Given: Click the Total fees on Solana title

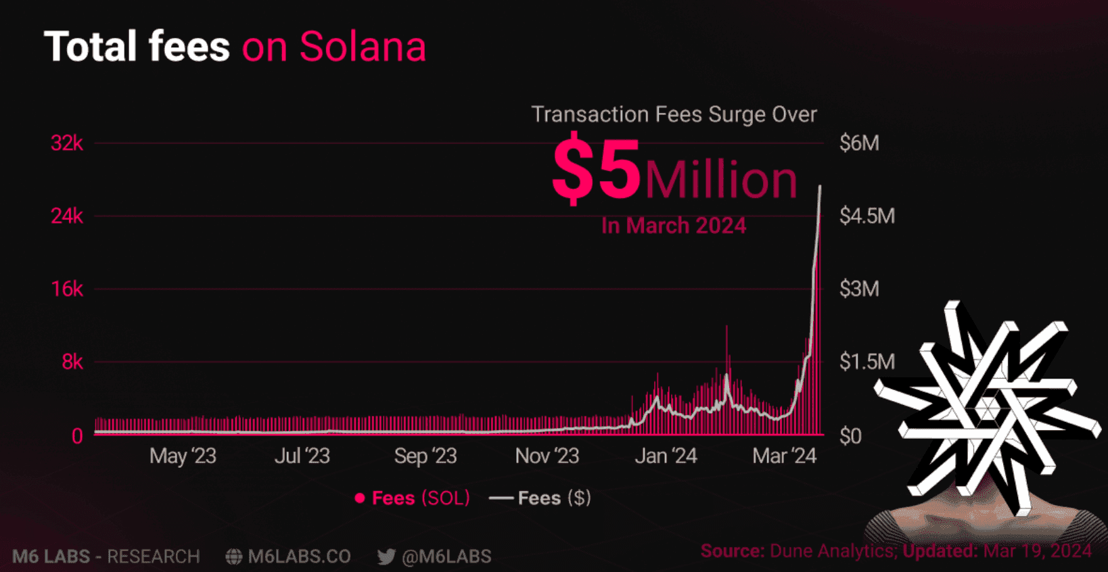Looking at the screenshot, I should click(235, 47).
